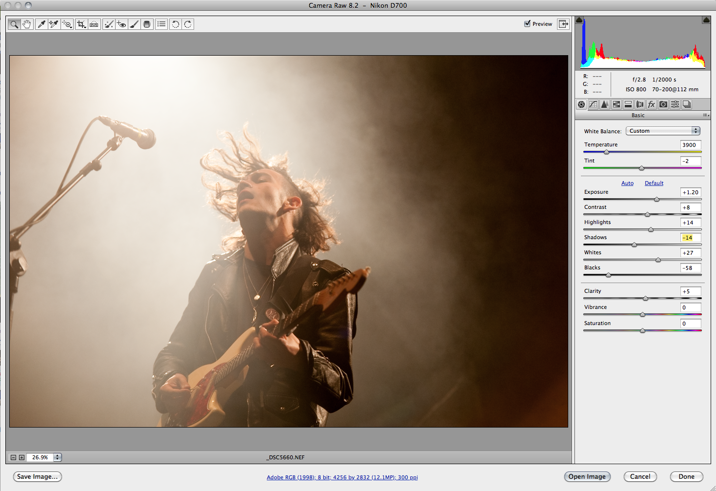Open the Tone Curve panel tab
716x491 pixels.
pyautogui.click(x=593, y=104)
